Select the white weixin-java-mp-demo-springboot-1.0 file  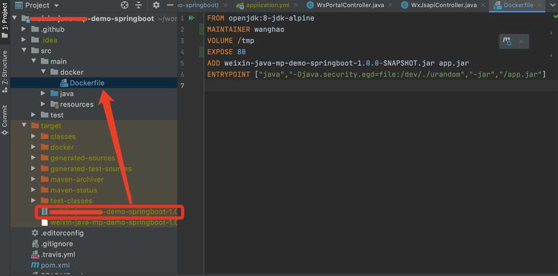(114, 222)
